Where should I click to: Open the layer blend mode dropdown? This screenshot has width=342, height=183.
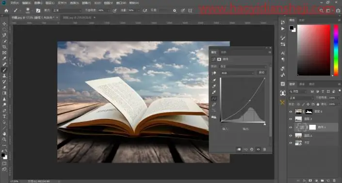301,98
